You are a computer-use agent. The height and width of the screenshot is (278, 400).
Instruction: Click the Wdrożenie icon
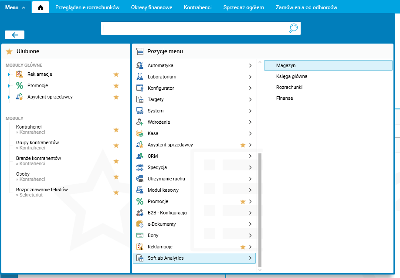(x=140, y=122)
